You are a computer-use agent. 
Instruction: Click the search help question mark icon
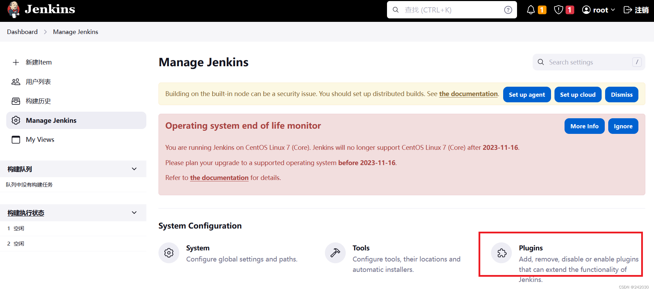pyautogui.click(x=508, y=10)
